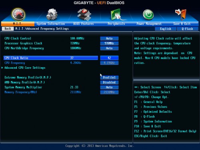This screenshot has height=150, width=200.
Task: Click the 1800MHz NorthBridge current value
Action: click(76, 48)
